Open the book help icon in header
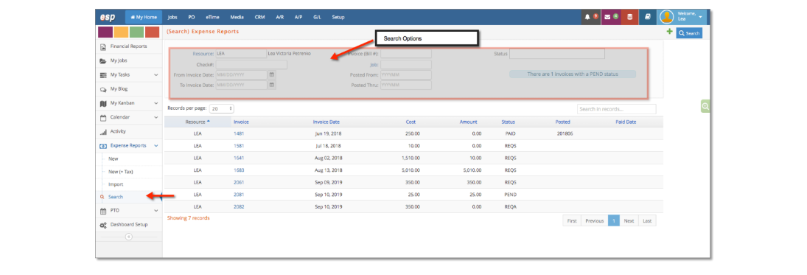Screen dimensions: 807x275 [x=648, y=17]
